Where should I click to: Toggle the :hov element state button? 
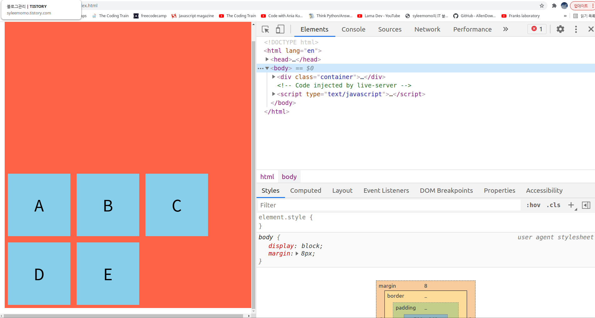533,205
